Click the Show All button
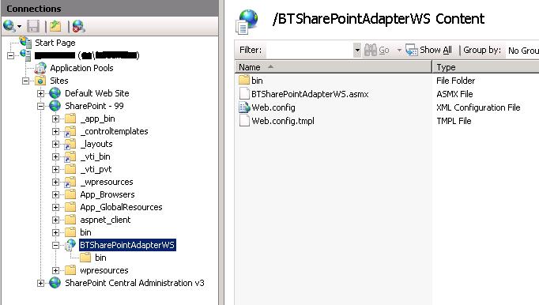This screenshot has height=305, width=539. tap(428, 51)
